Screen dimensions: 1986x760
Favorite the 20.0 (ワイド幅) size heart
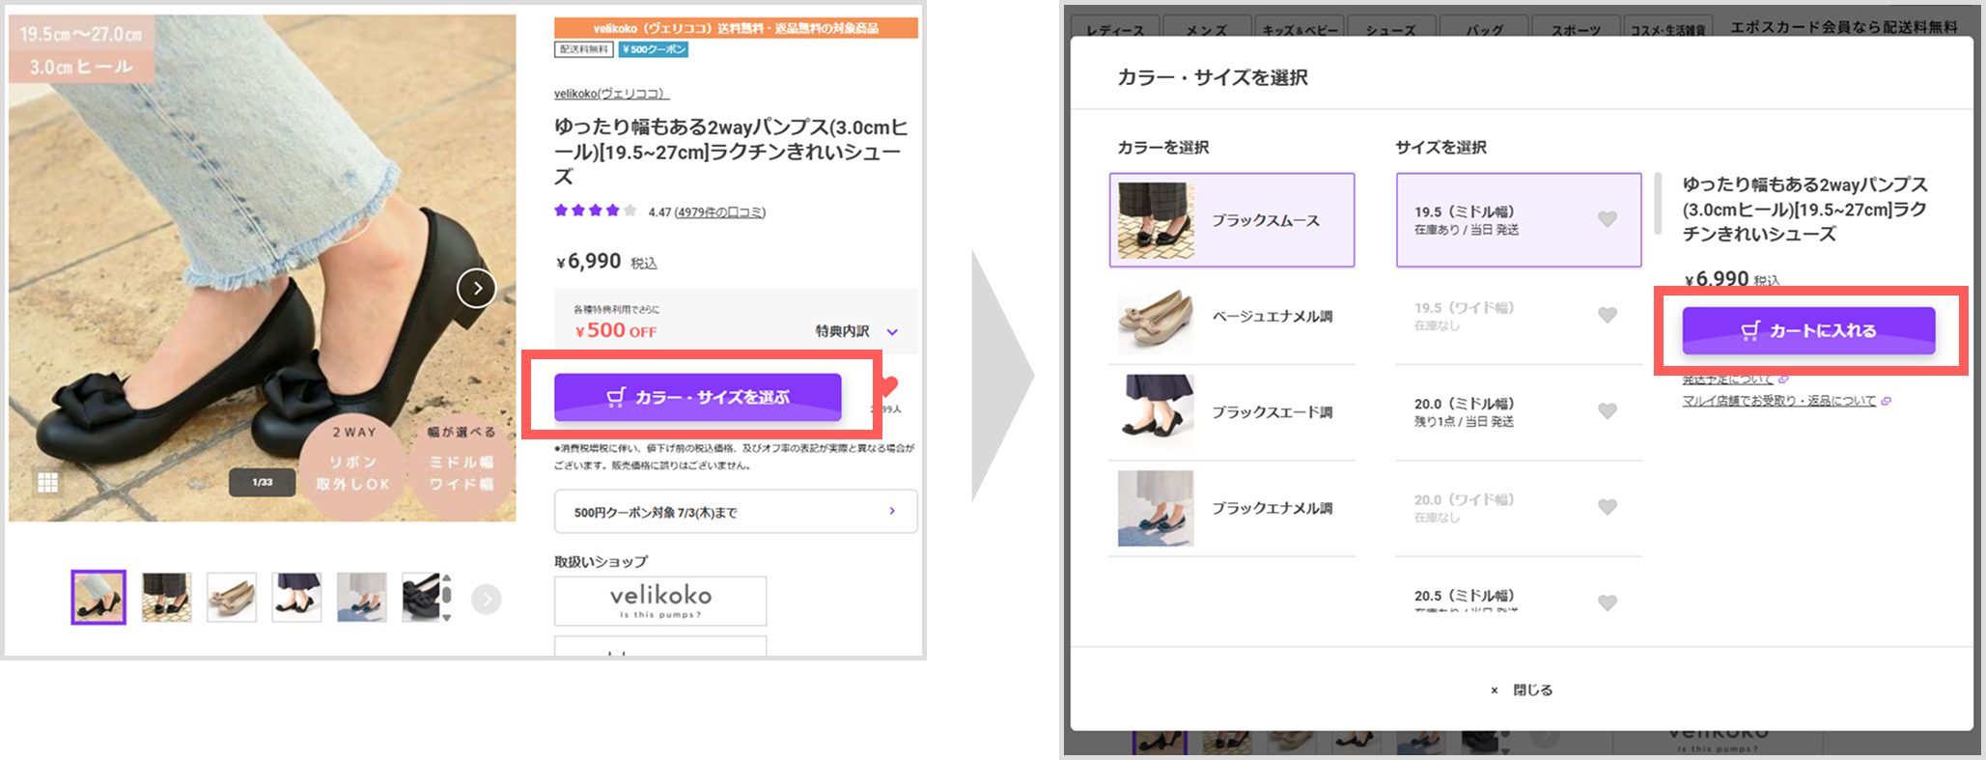pos(1608,507)
